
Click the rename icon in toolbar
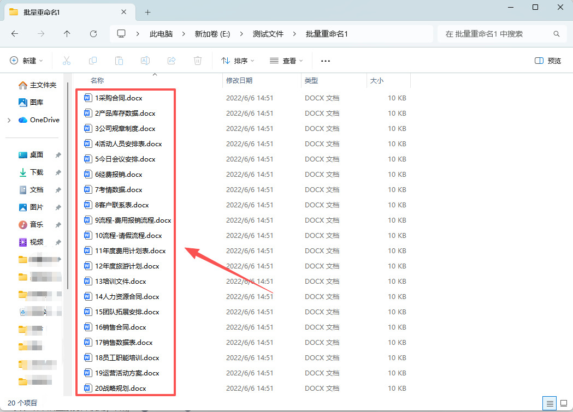(x=145, y=61)
